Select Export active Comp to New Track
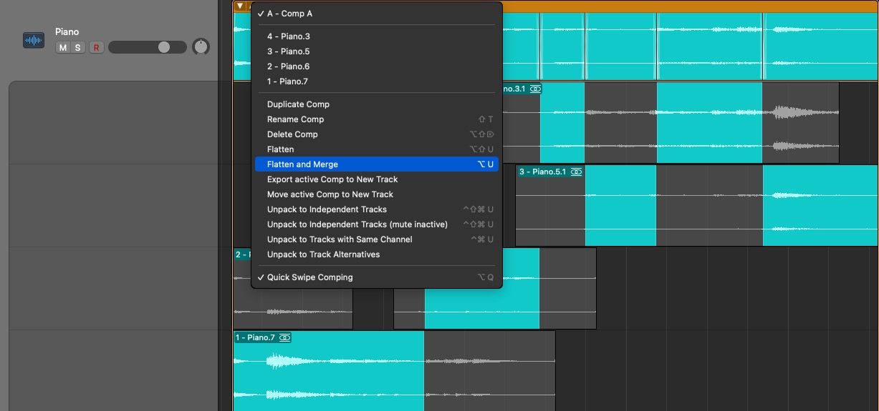 pos(332,179)
